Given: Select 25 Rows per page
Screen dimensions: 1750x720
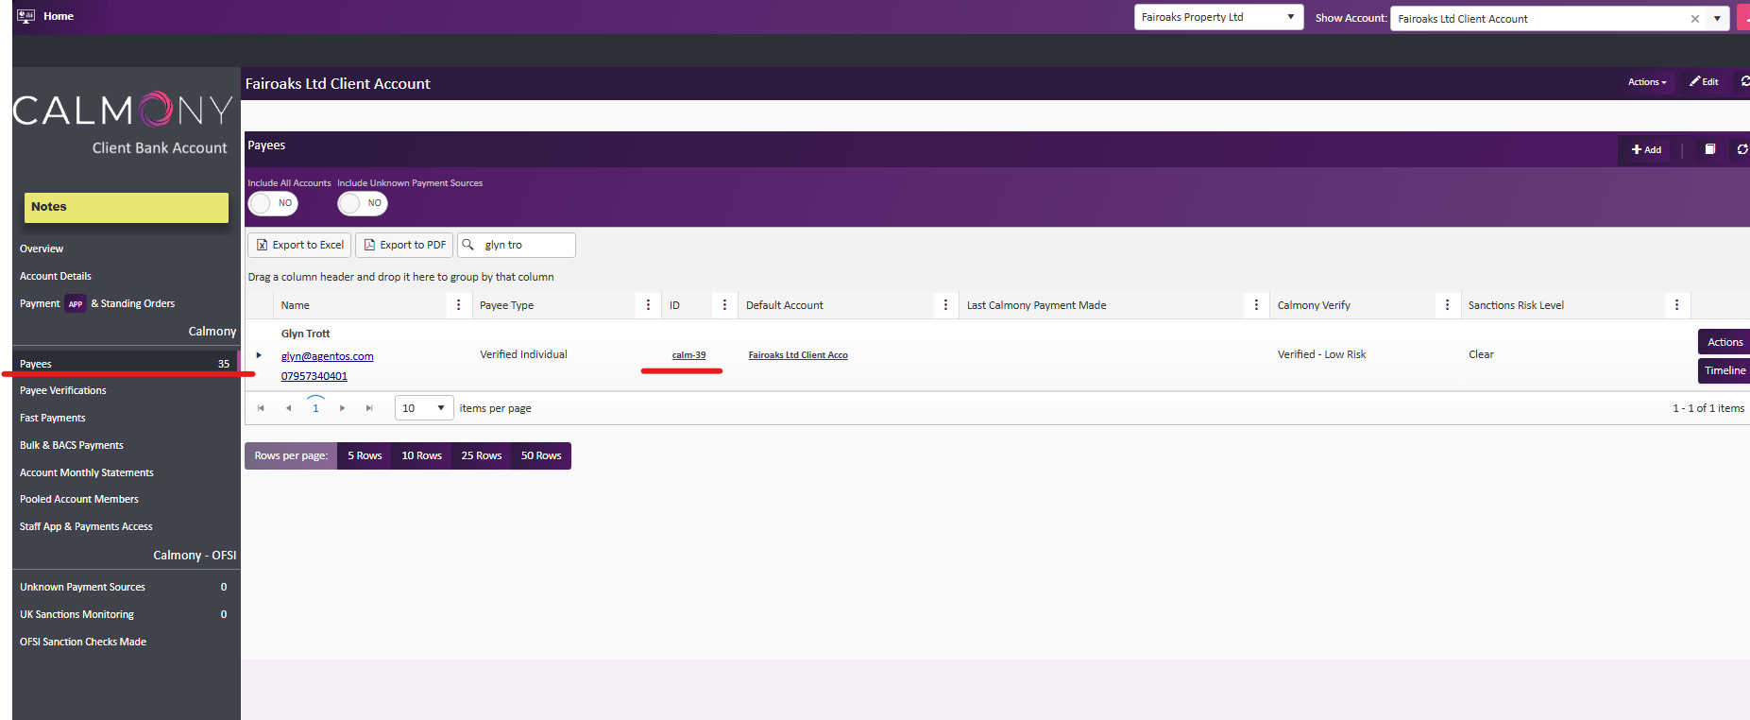Looking at the screenshot, I should 481,455.
